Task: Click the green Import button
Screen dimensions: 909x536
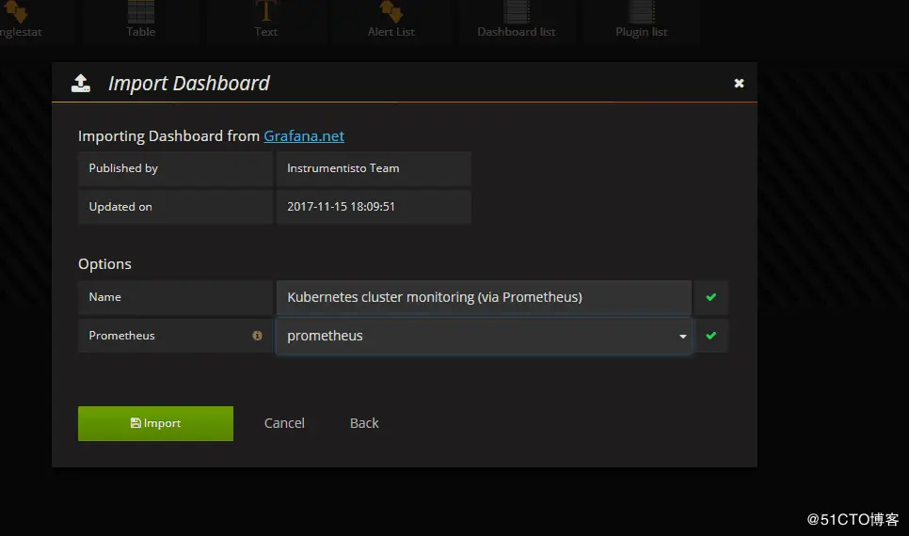Action: (x=155, y=423)
